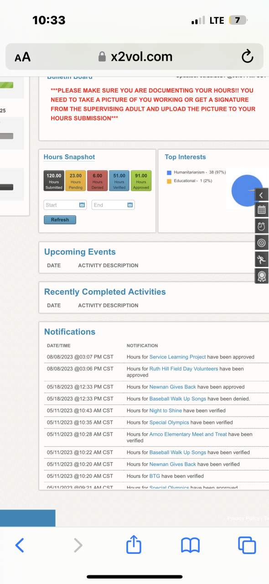Open the End date calendar picker
Image resolution: width=269 pixels, height=584 pixels.
click(130, 205)
